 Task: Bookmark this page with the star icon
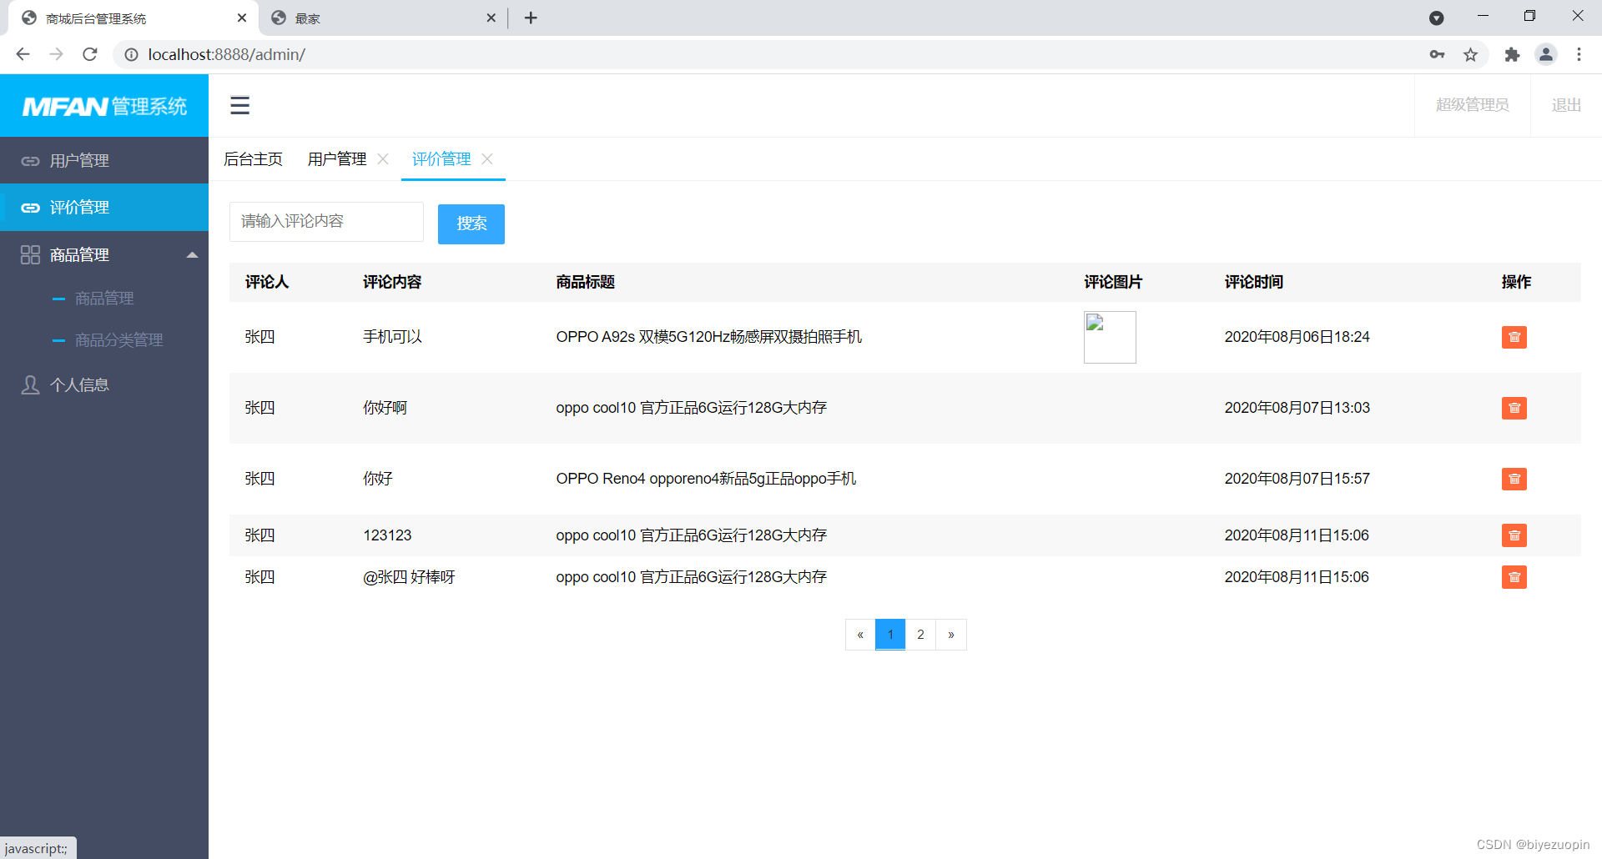click(1470, 54)
